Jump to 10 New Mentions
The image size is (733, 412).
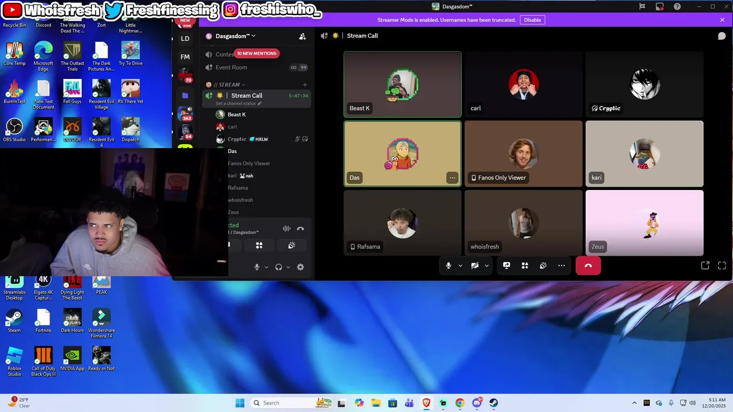[x=257, y=53]
